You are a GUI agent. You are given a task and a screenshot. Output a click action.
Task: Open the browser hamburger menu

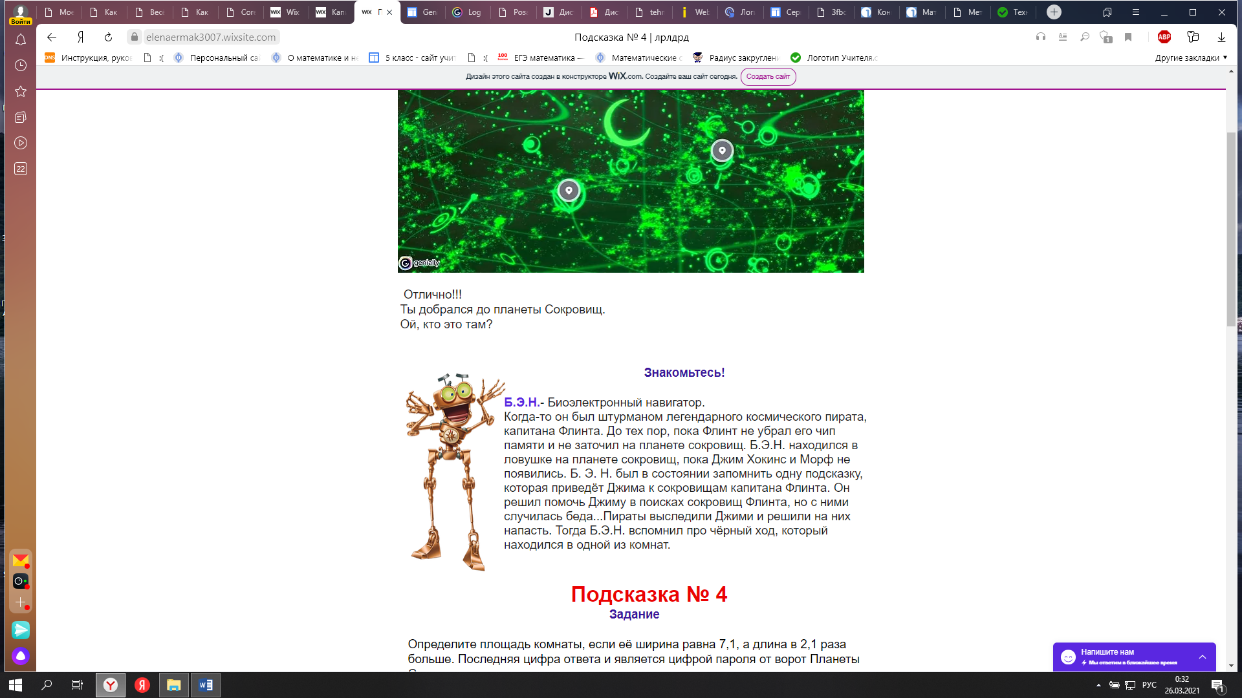tap(1135, 12)
